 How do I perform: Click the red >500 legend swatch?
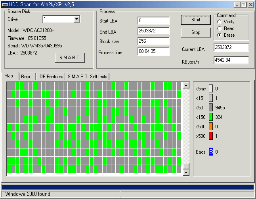[211, 136]
